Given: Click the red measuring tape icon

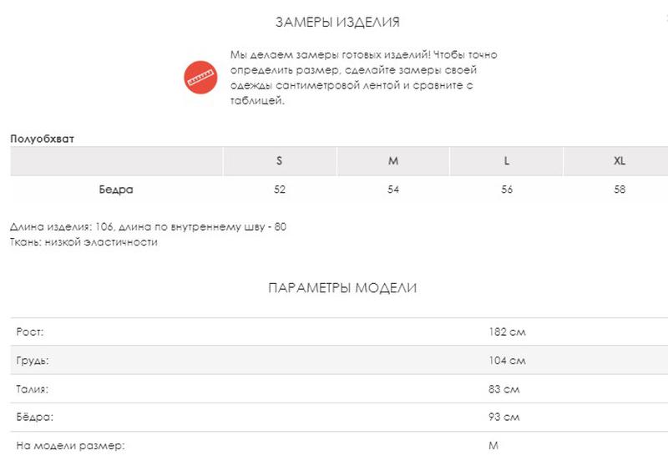Looking at the screenshot, I should [x=200, y=78].
